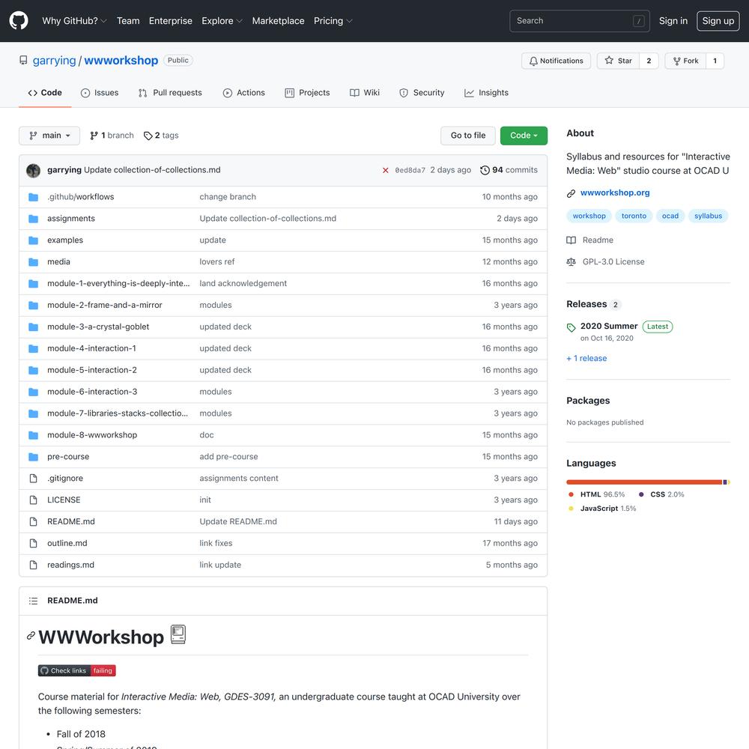Switch to the Actions tab
Image resolution: width=749 pixels, height=749 pixels.
click(243, 93)
